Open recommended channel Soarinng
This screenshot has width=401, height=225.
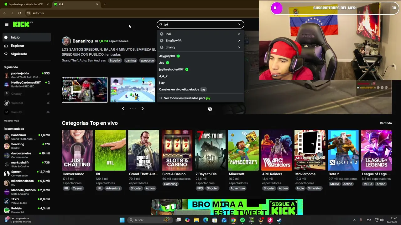27,146
